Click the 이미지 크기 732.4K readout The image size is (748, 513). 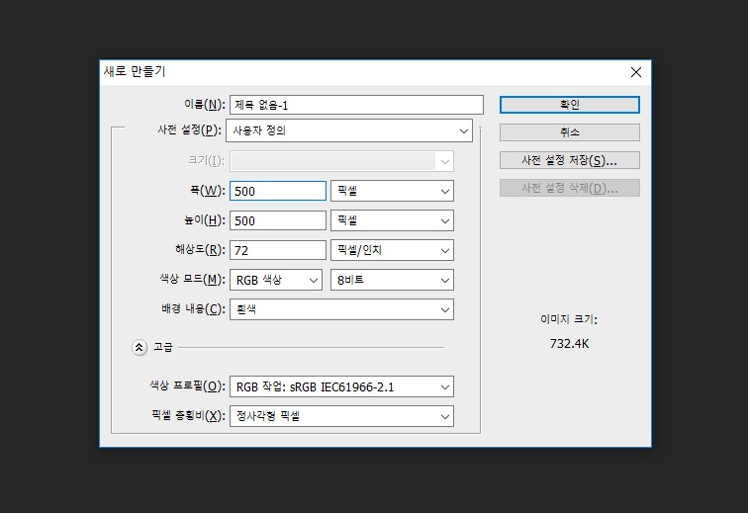(569, 343)
